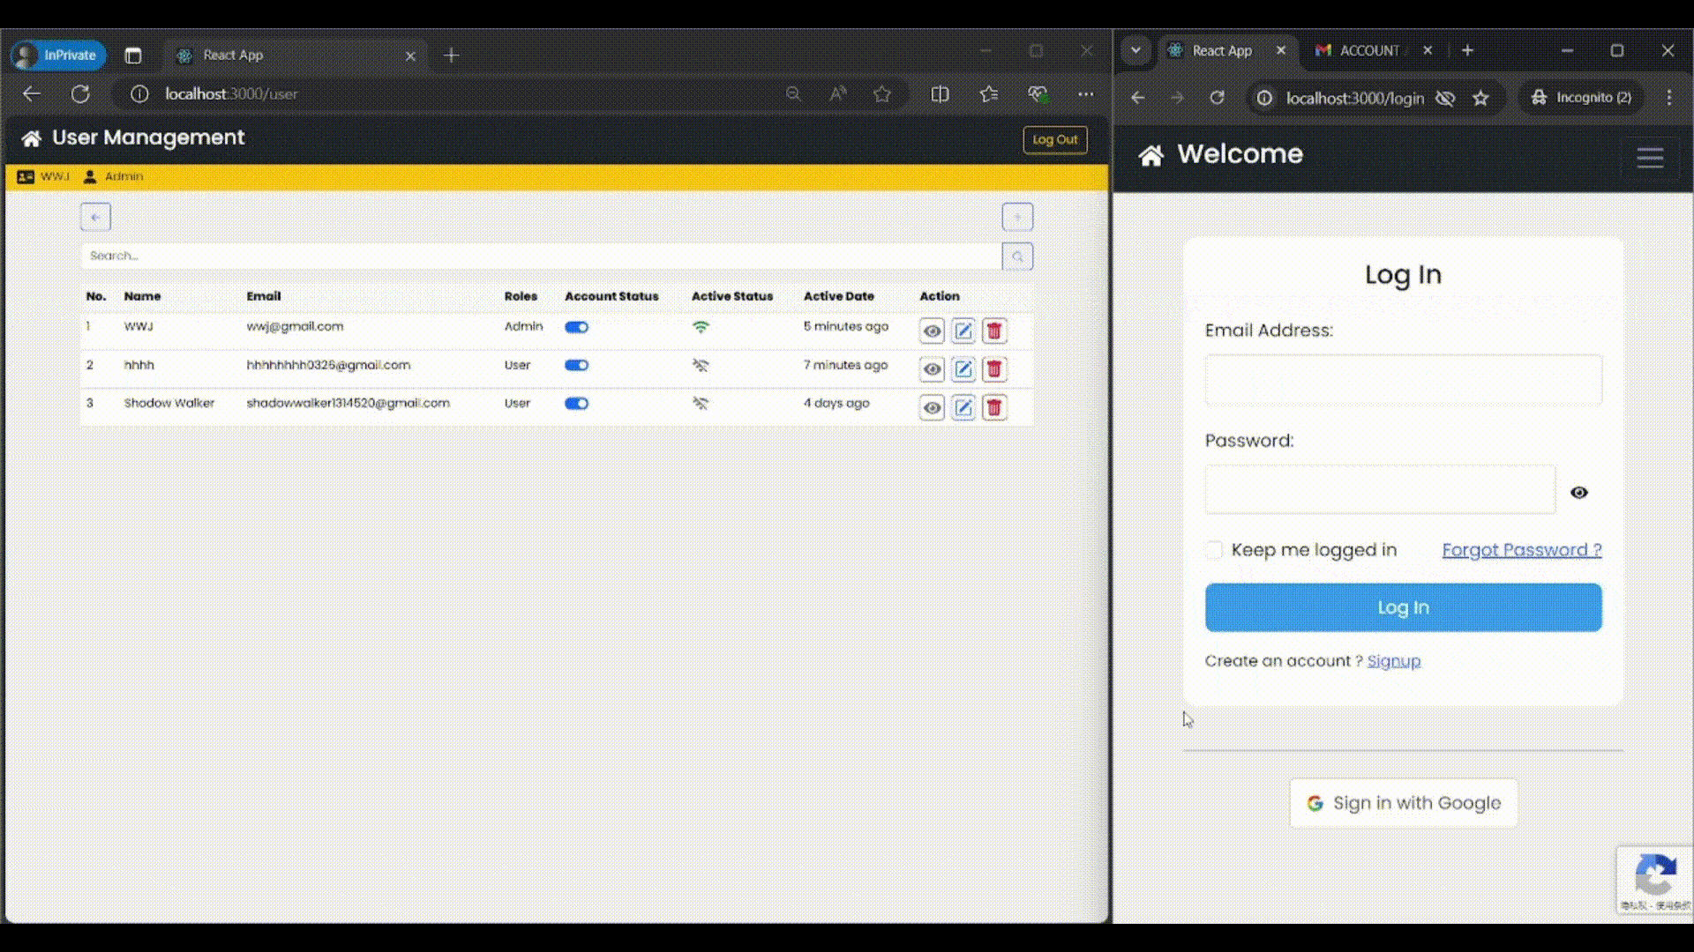Screen dimensions: 1694x952
Task: Click the view eye icon for WWJ row
Action: pyautogui.click(x=932, y=331)
